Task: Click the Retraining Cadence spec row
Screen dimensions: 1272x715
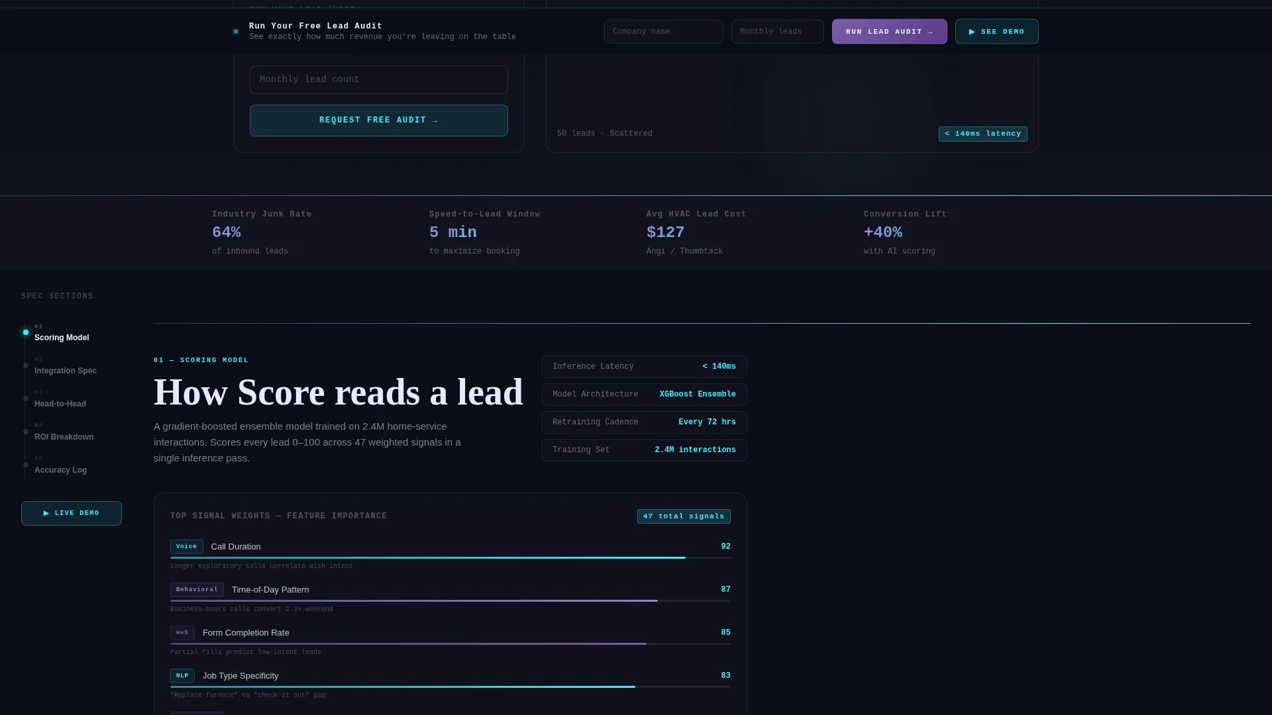Action: click(x=644, y=422)
